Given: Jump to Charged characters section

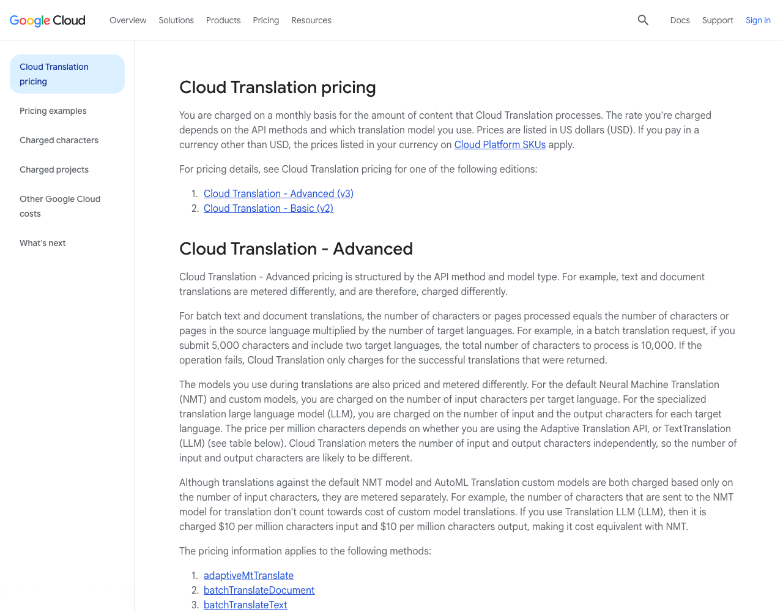Looking at the screenshot, I should (59, 140).
